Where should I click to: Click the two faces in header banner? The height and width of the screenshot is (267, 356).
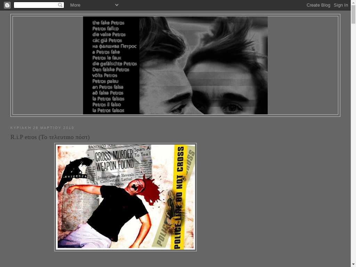(x=203, y=65)
